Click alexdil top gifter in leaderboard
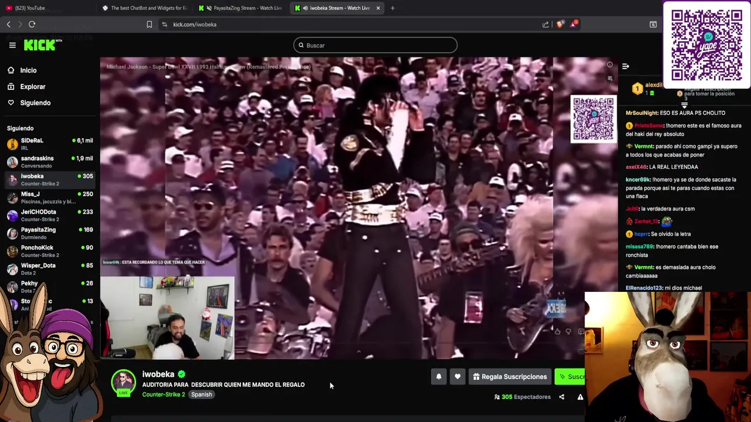Screen dimensions: 751x422 click(x=654, y=85)
